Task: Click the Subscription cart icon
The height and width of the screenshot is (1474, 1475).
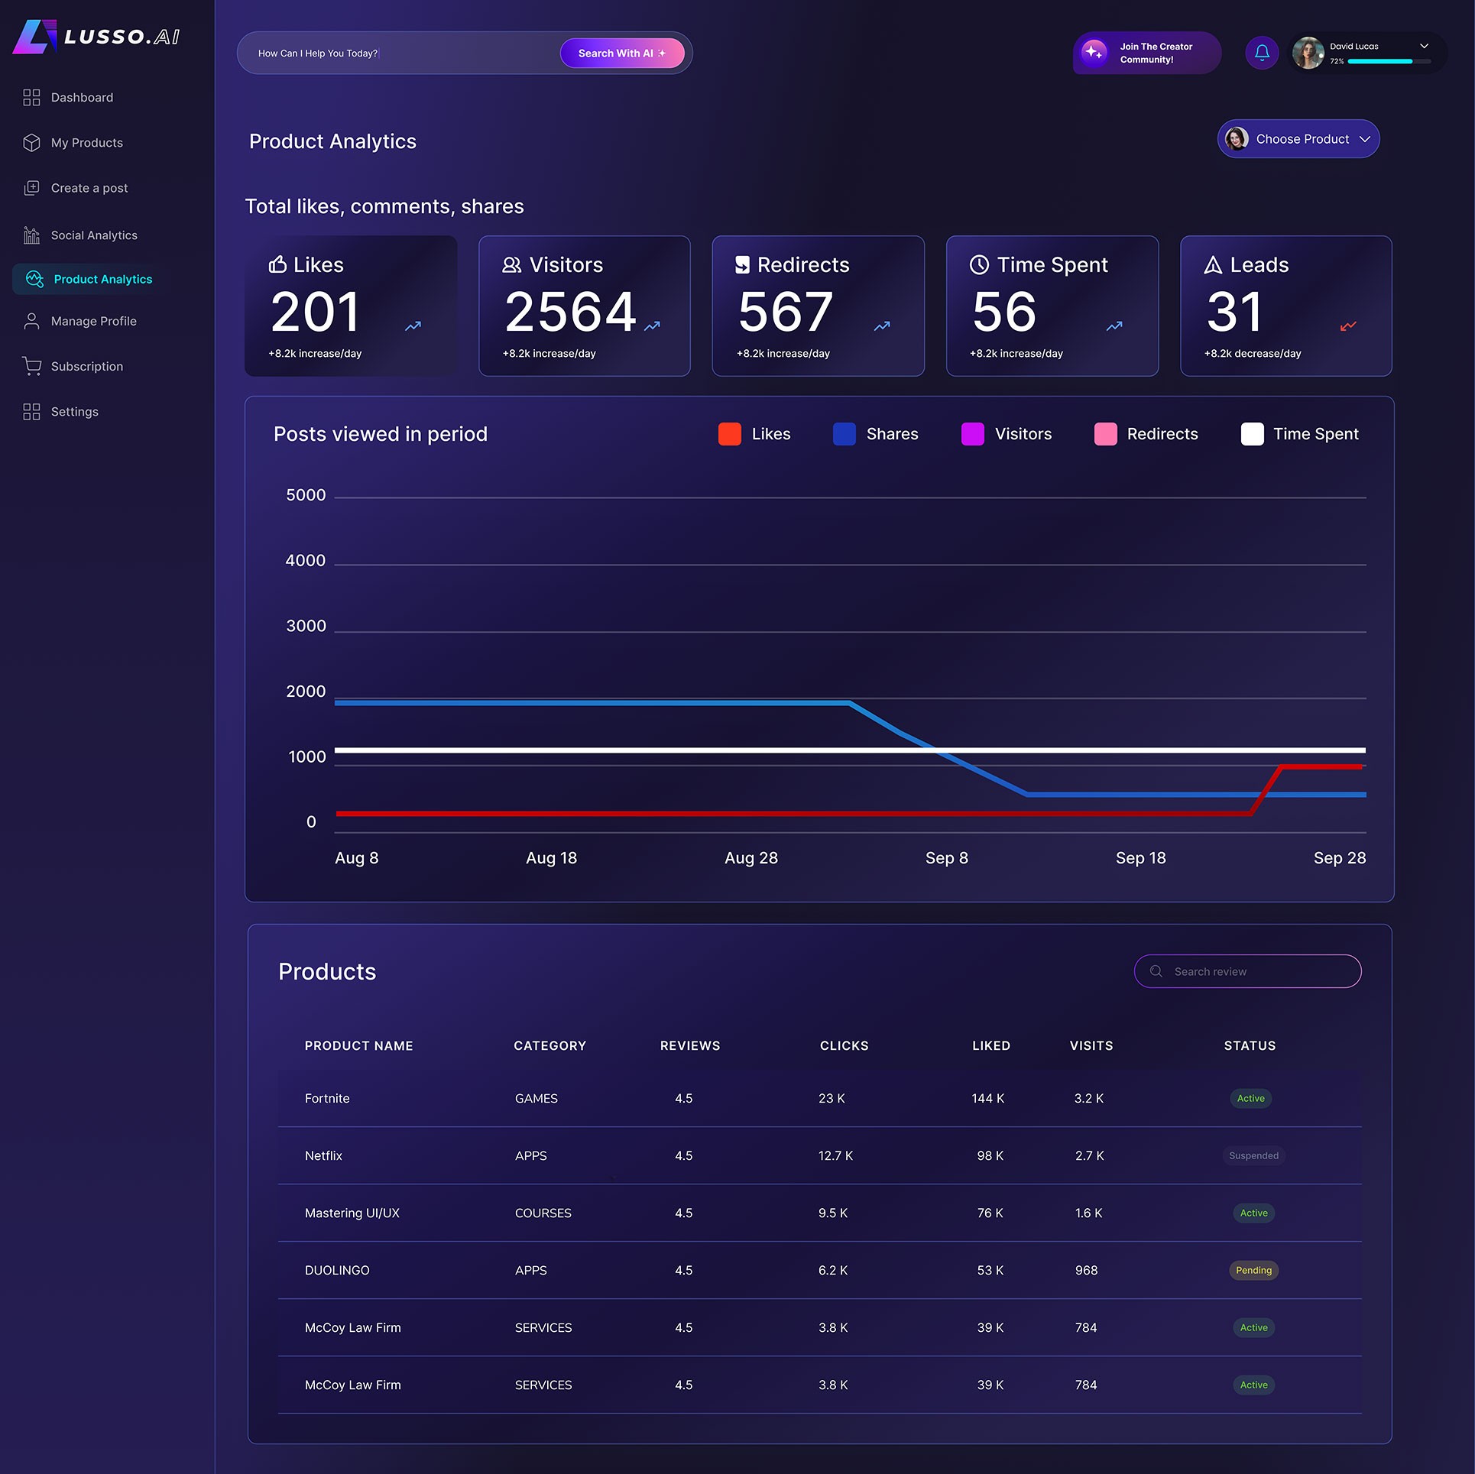Action: pos(31,366)
